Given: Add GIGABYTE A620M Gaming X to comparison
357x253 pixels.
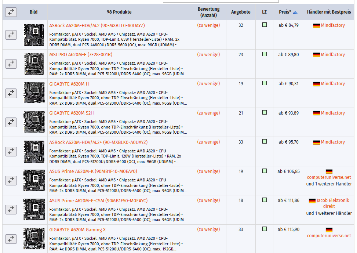Looking at the screenshot, I should click(x=11, y=239).
